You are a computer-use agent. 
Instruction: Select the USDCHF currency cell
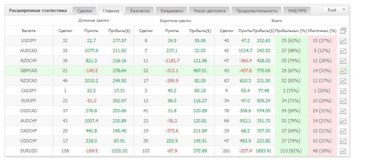[x=29, y=141]
